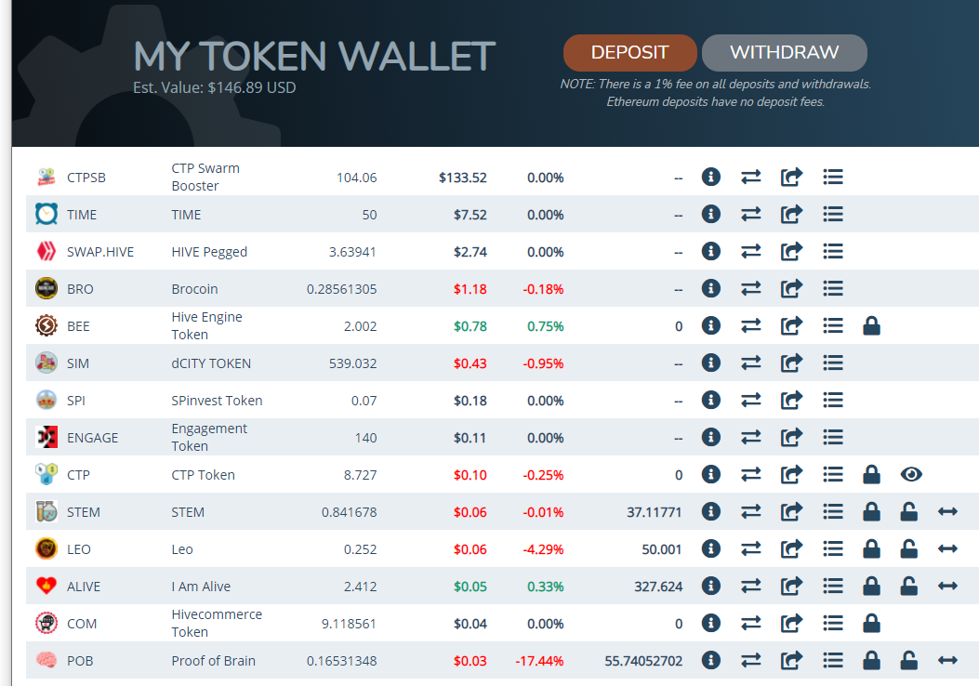Click delegate arrows icon for LEO

pos(947,548)
